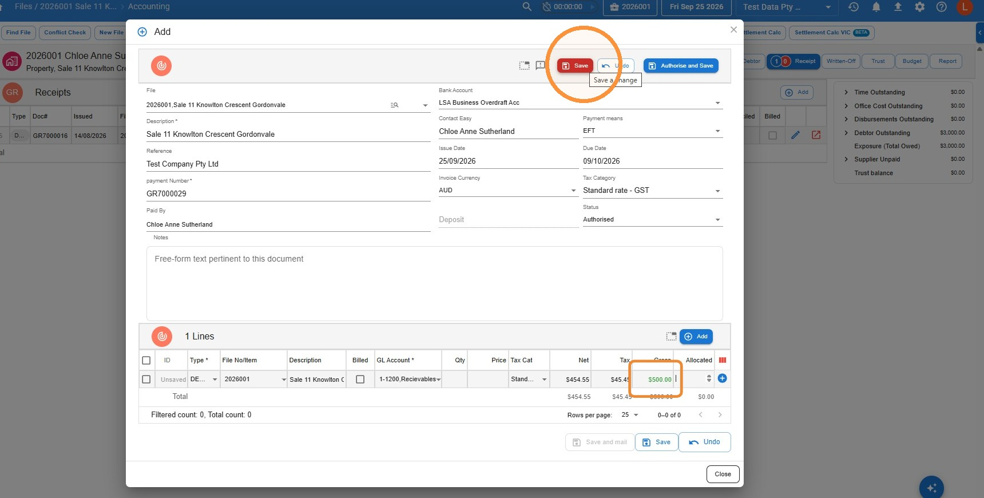Click Authorise and Save
Viewport: 984px width, 498px height.
[x=681, y=66]
